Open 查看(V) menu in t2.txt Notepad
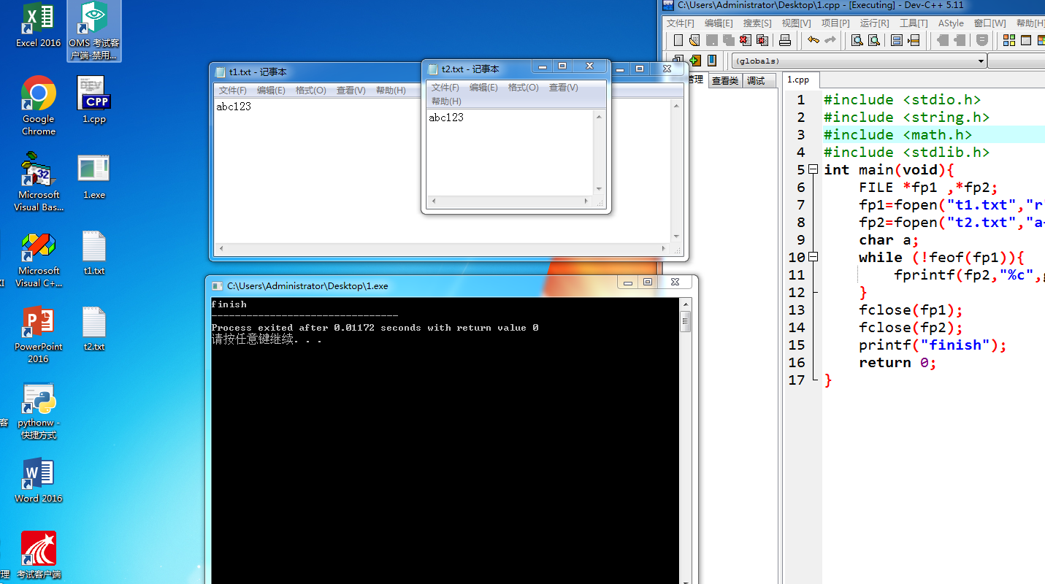Viewport: 1045px width, 584px height. tap(563, 88)
